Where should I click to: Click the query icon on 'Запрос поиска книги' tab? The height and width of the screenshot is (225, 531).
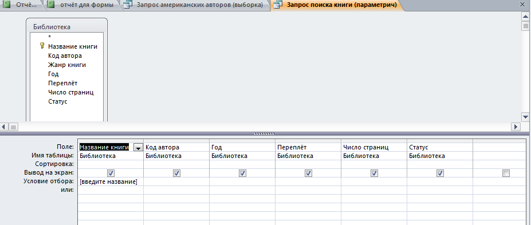click(277, 5)
